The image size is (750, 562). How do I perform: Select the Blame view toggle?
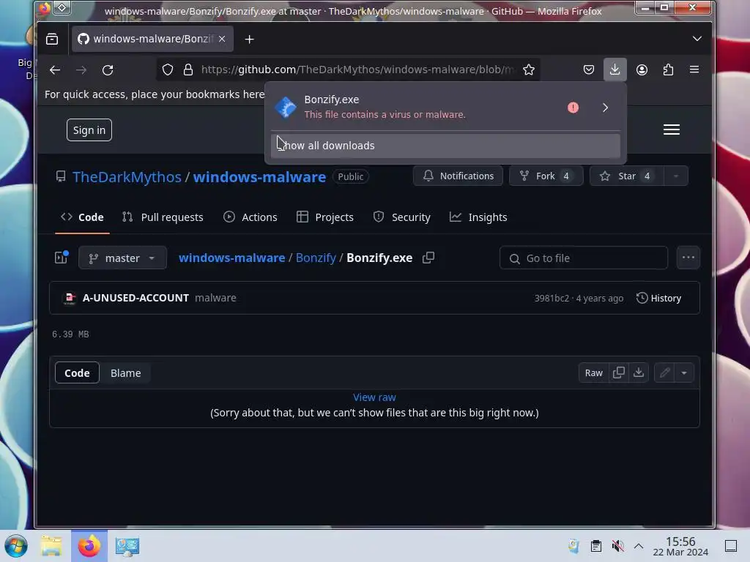[126, 372]
